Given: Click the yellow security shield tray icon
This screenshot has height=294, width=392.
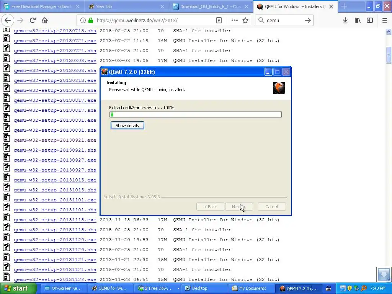Looking at the screenshot, I should coord(350,289).
